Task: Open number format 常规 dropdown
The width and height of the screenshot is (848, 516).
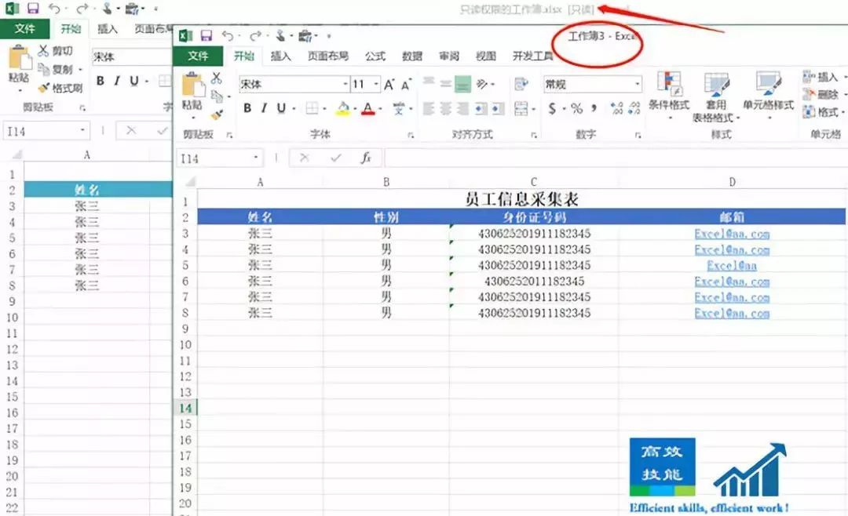Action: pyautogui.click(x=638, y=84)
